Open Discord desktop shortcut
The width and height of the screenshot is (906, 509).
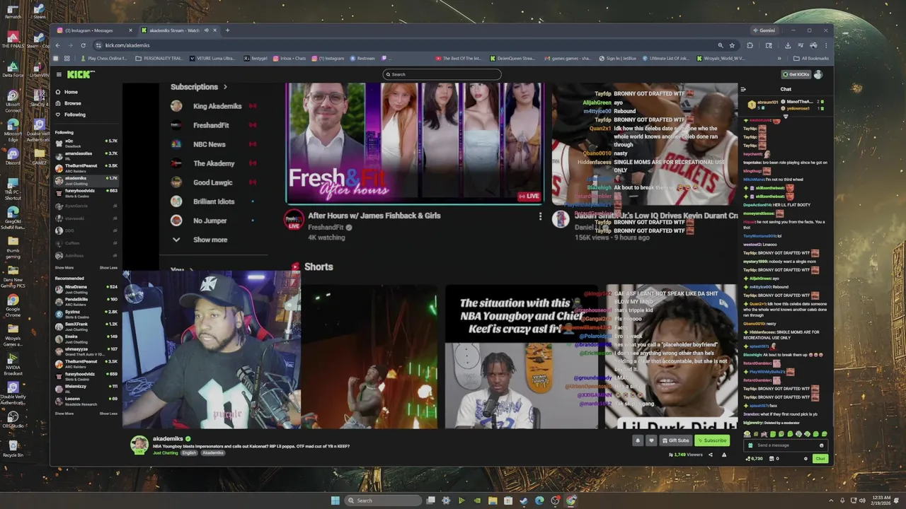pos(13,156)
